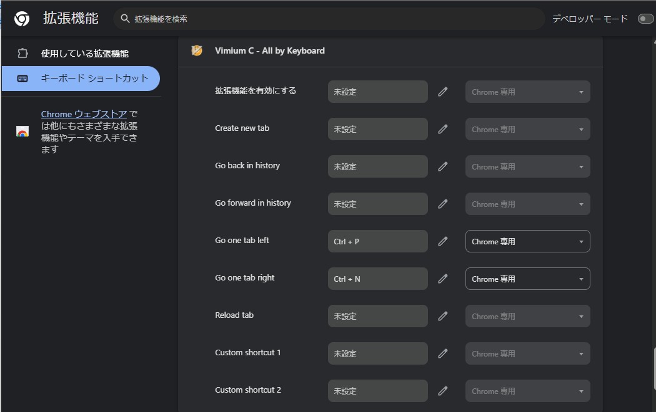This screenshot has width=656, height=412.
Task: Open scope dropdown for Go back in history
Action: pos(527,166)
